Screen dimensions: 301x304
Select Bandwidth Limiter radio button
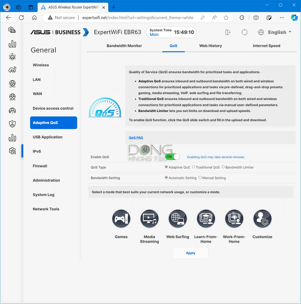[x=223, y=167]
